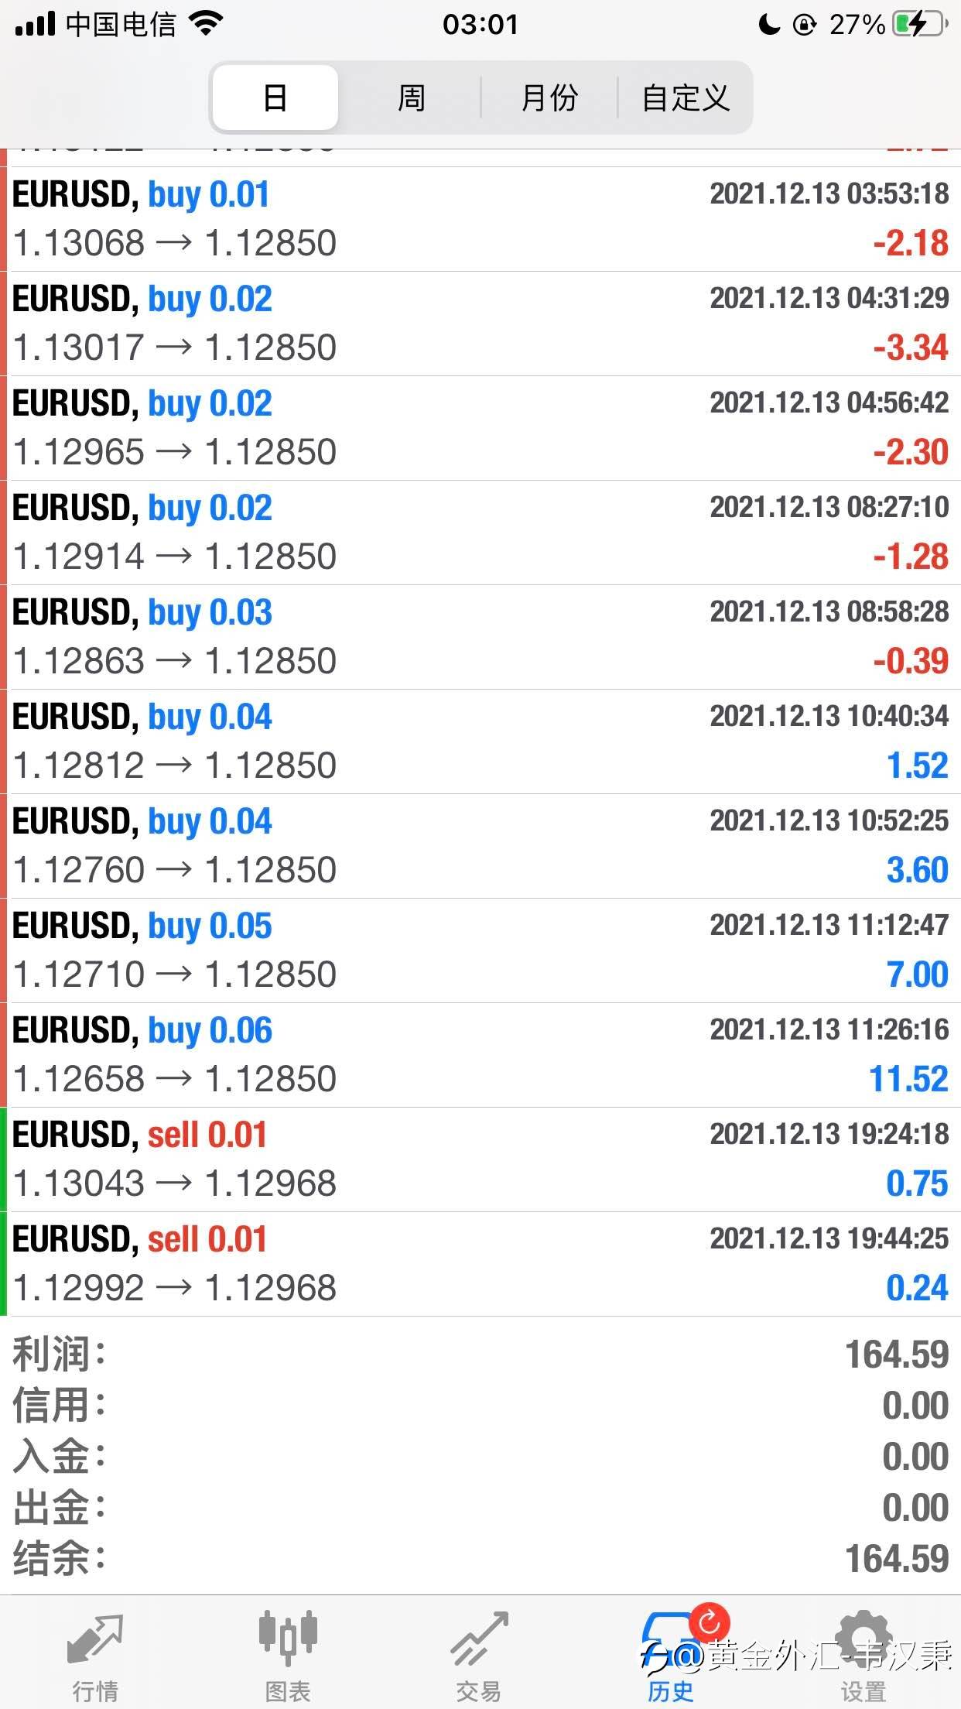Tap the red notification badge on history

click(709, 1622)
